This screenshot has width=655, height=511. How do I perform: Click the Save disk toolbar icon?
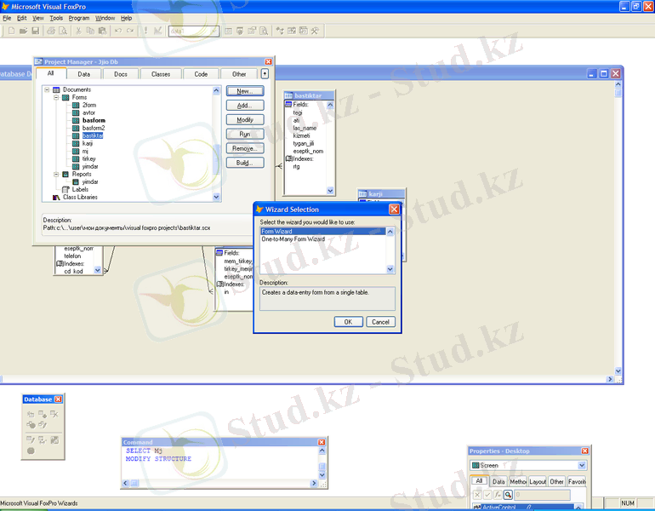[x=35, y=31]
